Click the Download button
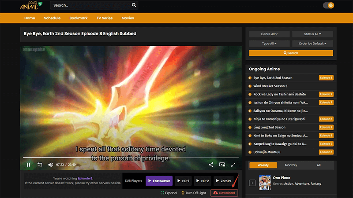This screenshot has height=198, width=353. tap(224, 193)
